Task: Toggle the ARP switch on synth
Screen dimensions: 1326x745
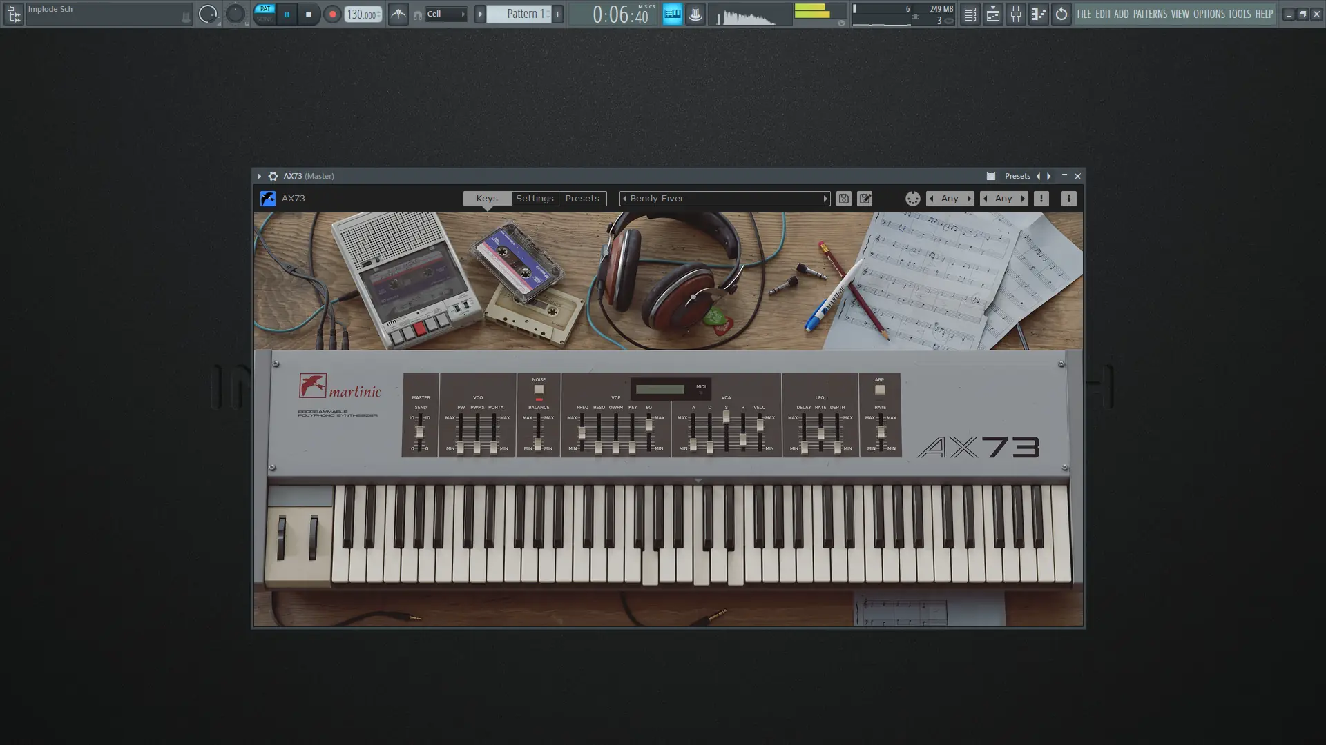Action: [x=879, y=390]
